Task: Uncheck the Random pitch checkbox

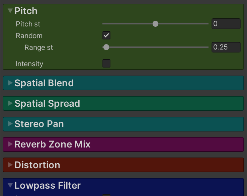Action: tap(106, 35)
